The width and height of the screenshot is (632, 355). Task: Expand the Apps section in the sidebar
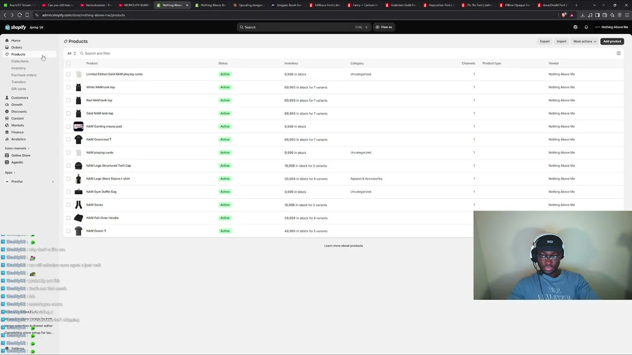point(10,173)
